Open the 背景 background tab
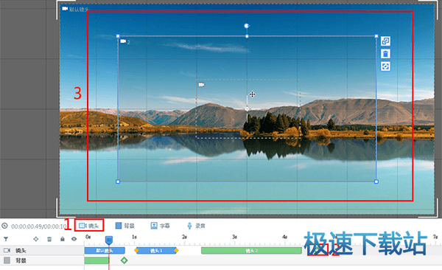The image size is (442, 270). coord(125,226)
